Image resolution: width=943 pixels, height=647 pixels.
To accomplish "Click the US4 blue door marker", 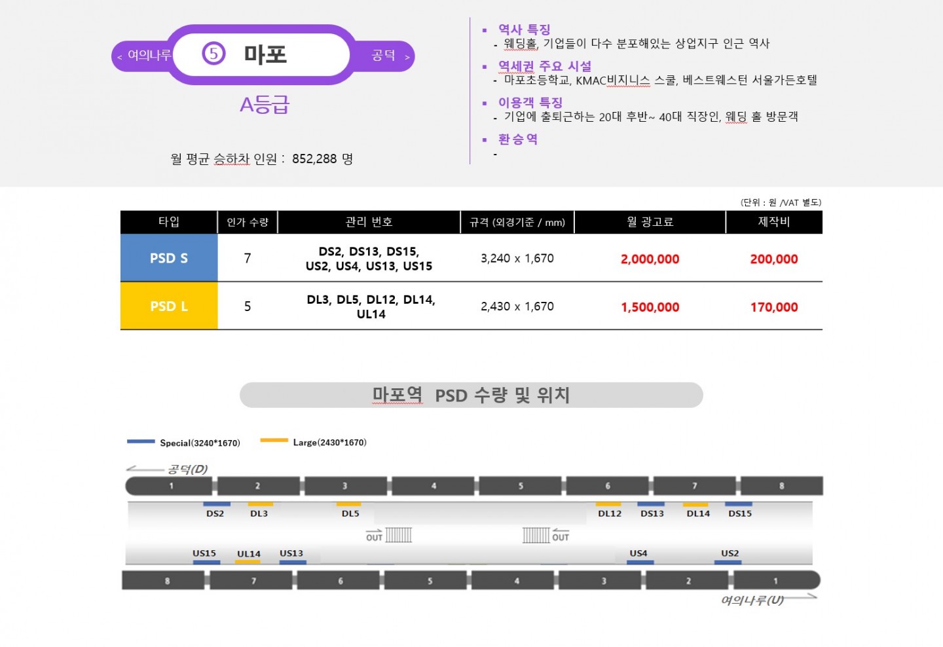I will point(640,562).
